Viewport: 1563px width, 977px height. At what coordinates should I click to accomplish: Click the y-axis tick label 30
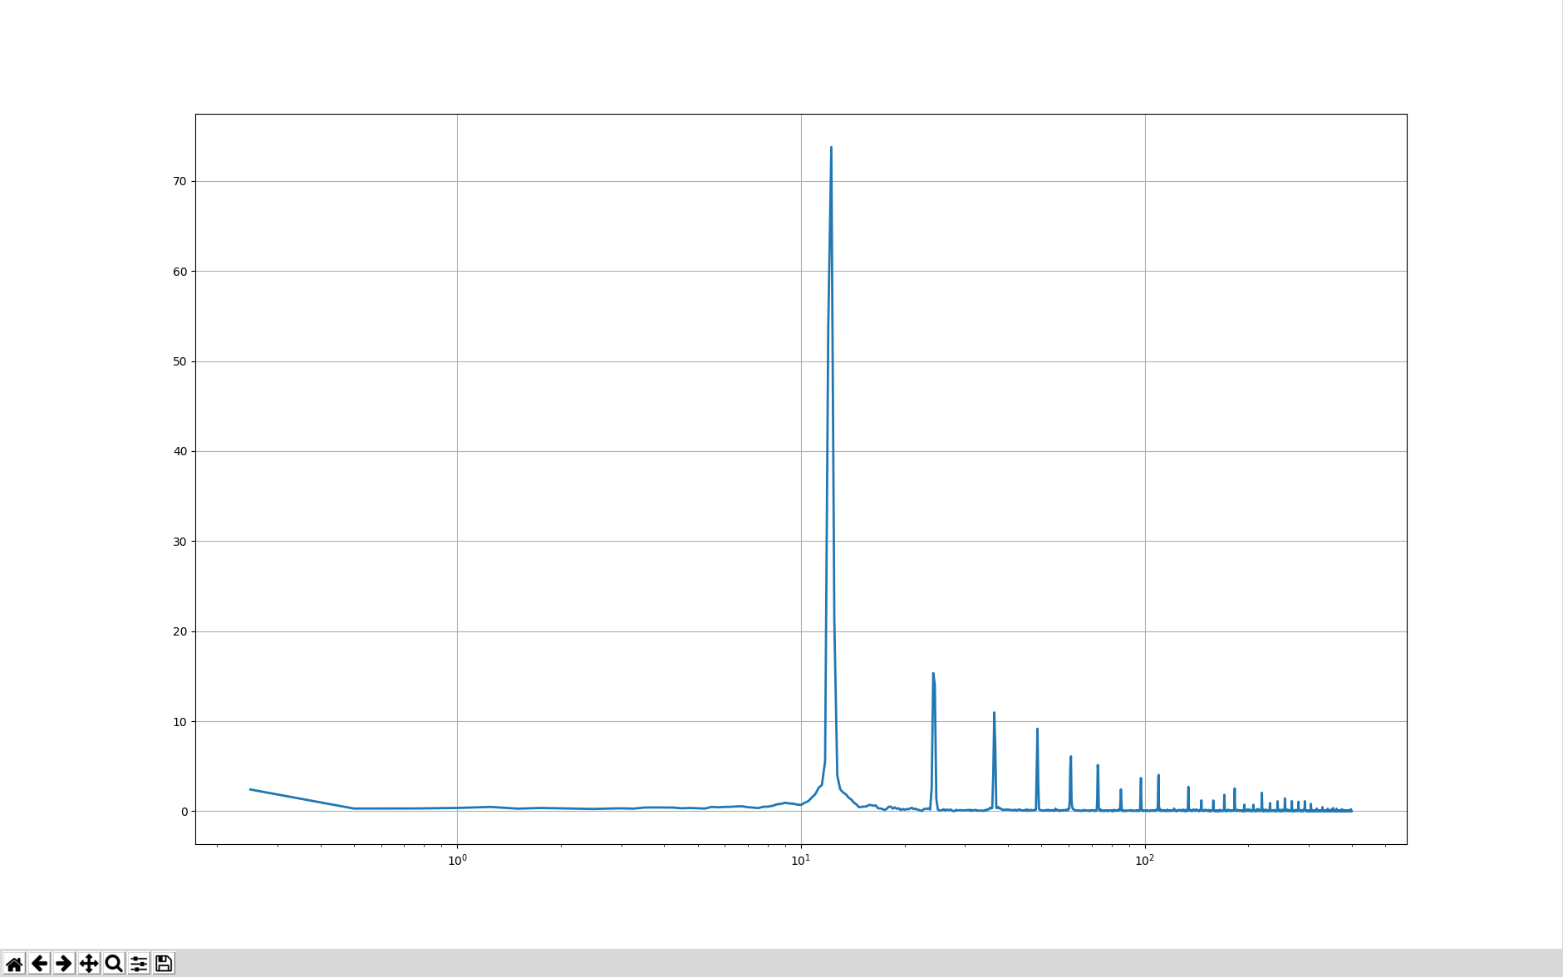click(x=180, y=542)
